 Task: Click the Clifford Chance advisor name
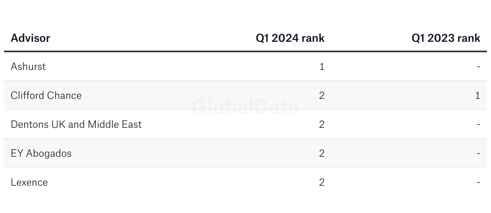(x=46, y=95)
